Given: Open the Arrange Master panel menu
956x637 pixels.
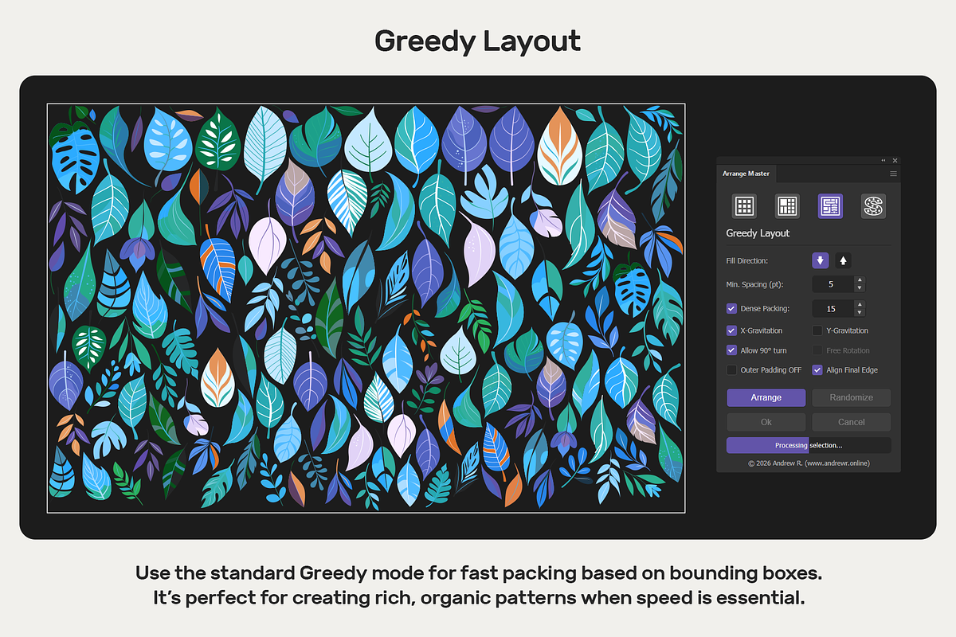Looking at the screenshot, I should [893, 174].
